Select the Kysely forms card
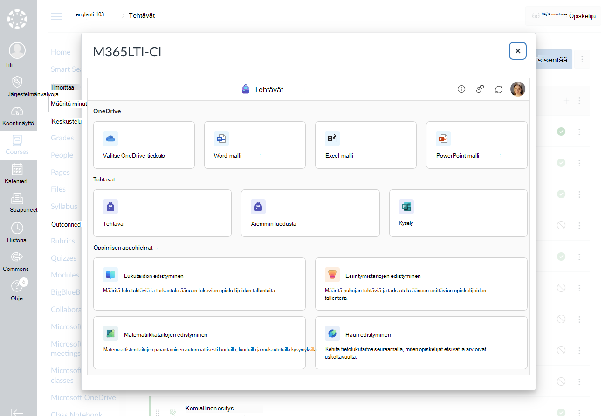The height and width of the screenshot is (416, 605). (x=458, y=213)
